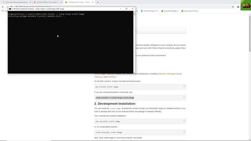Copy the conda uninstall scikit-image code block
This screenshot has width=251, height=141.
point(184,132)
